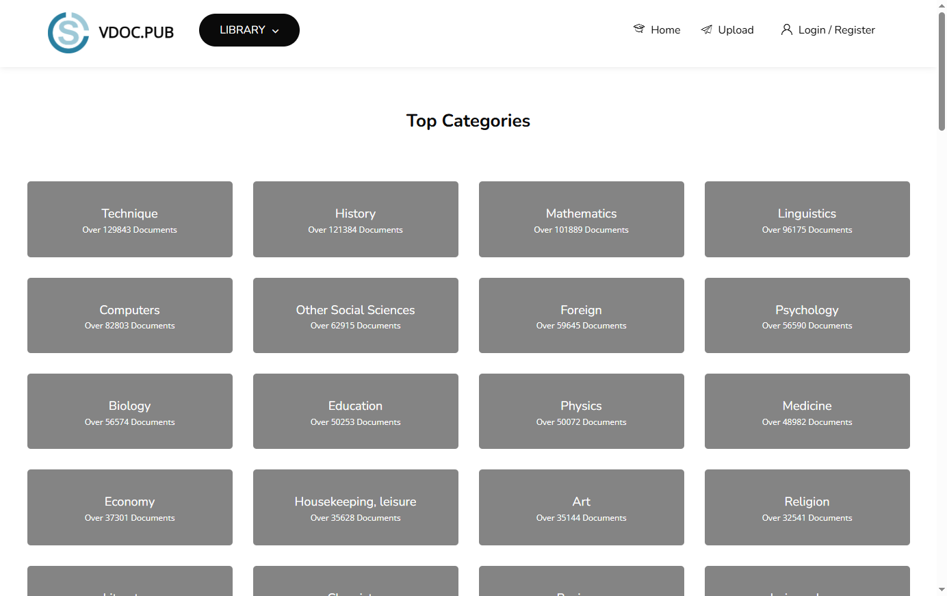Viewport: 947px width, 596px height.
Task: View the Medicine category card
Action: point(807,411)
